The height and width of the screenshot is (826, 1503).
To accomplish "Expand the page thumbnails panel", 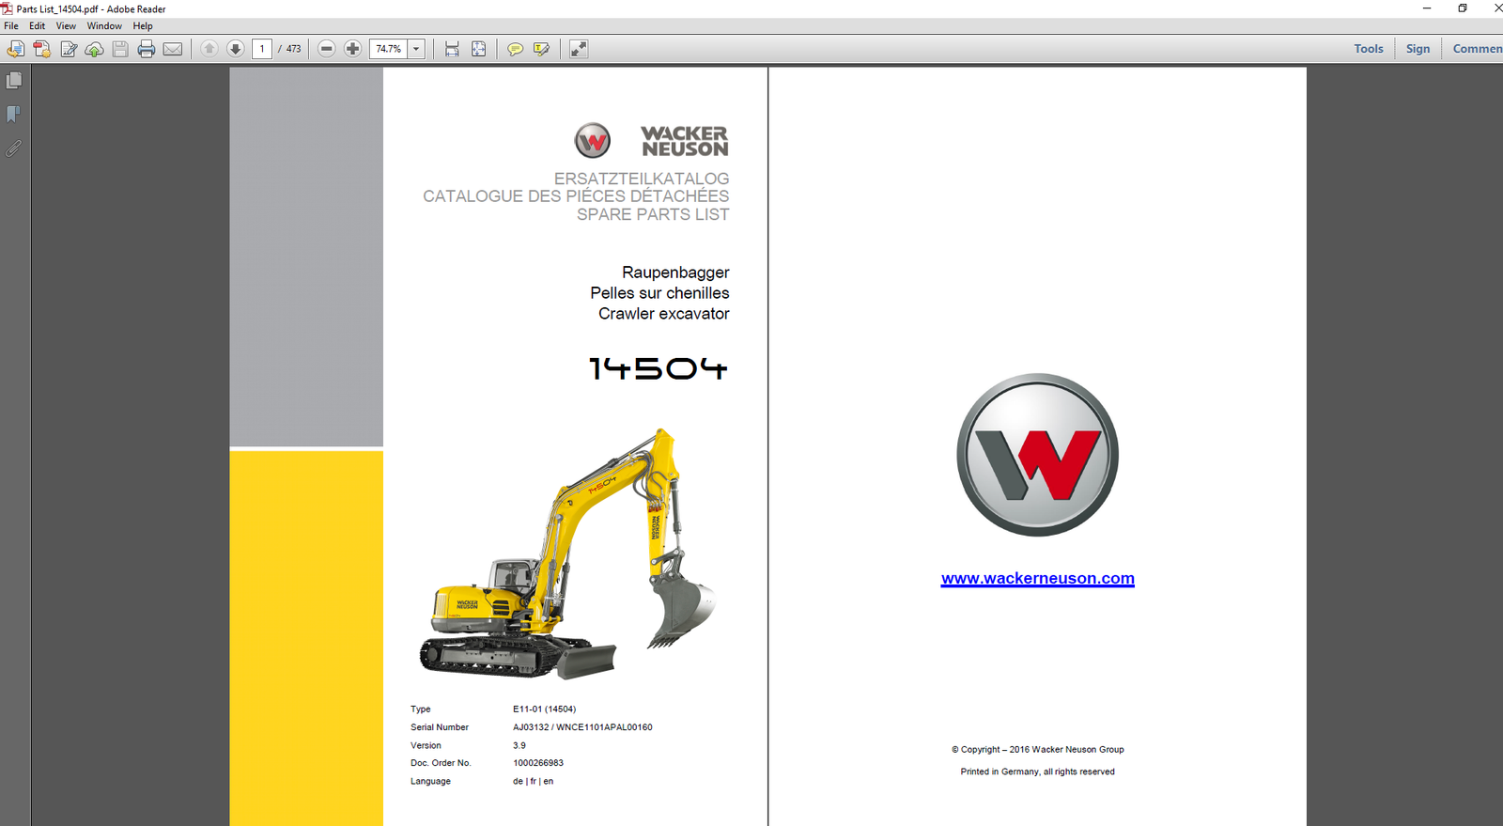I will [x=14, y=81].
